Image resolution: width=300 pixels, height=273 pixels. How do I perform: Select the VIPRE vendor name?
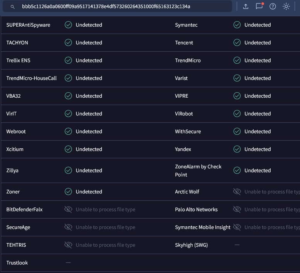click(x=181, y=96)
